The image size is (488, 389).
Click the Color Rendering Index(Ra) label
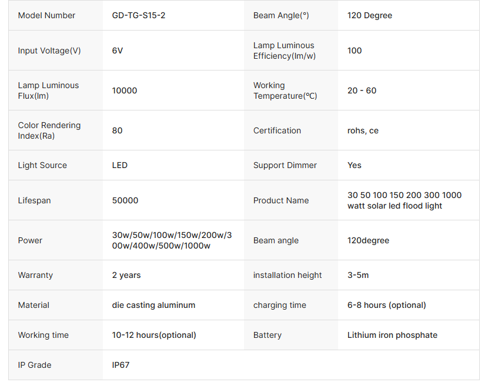tap(49, 130)
